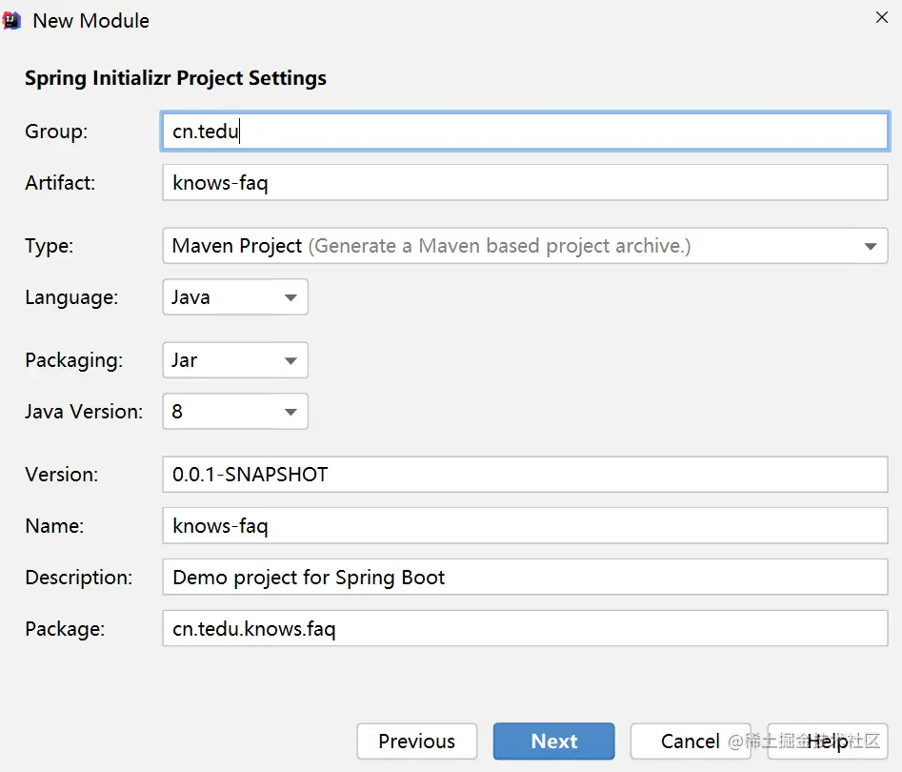Click the Package field cn.tedu.knows.faq
The image size is (902, 772).
(525, 629)
